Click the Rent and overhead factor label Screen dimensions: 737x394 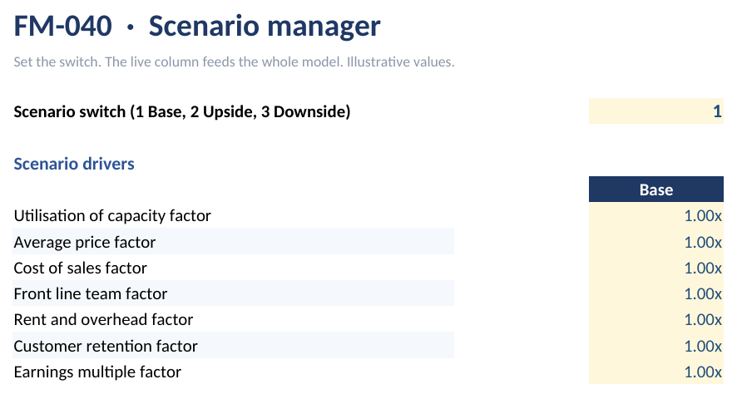tap(103, 319)
